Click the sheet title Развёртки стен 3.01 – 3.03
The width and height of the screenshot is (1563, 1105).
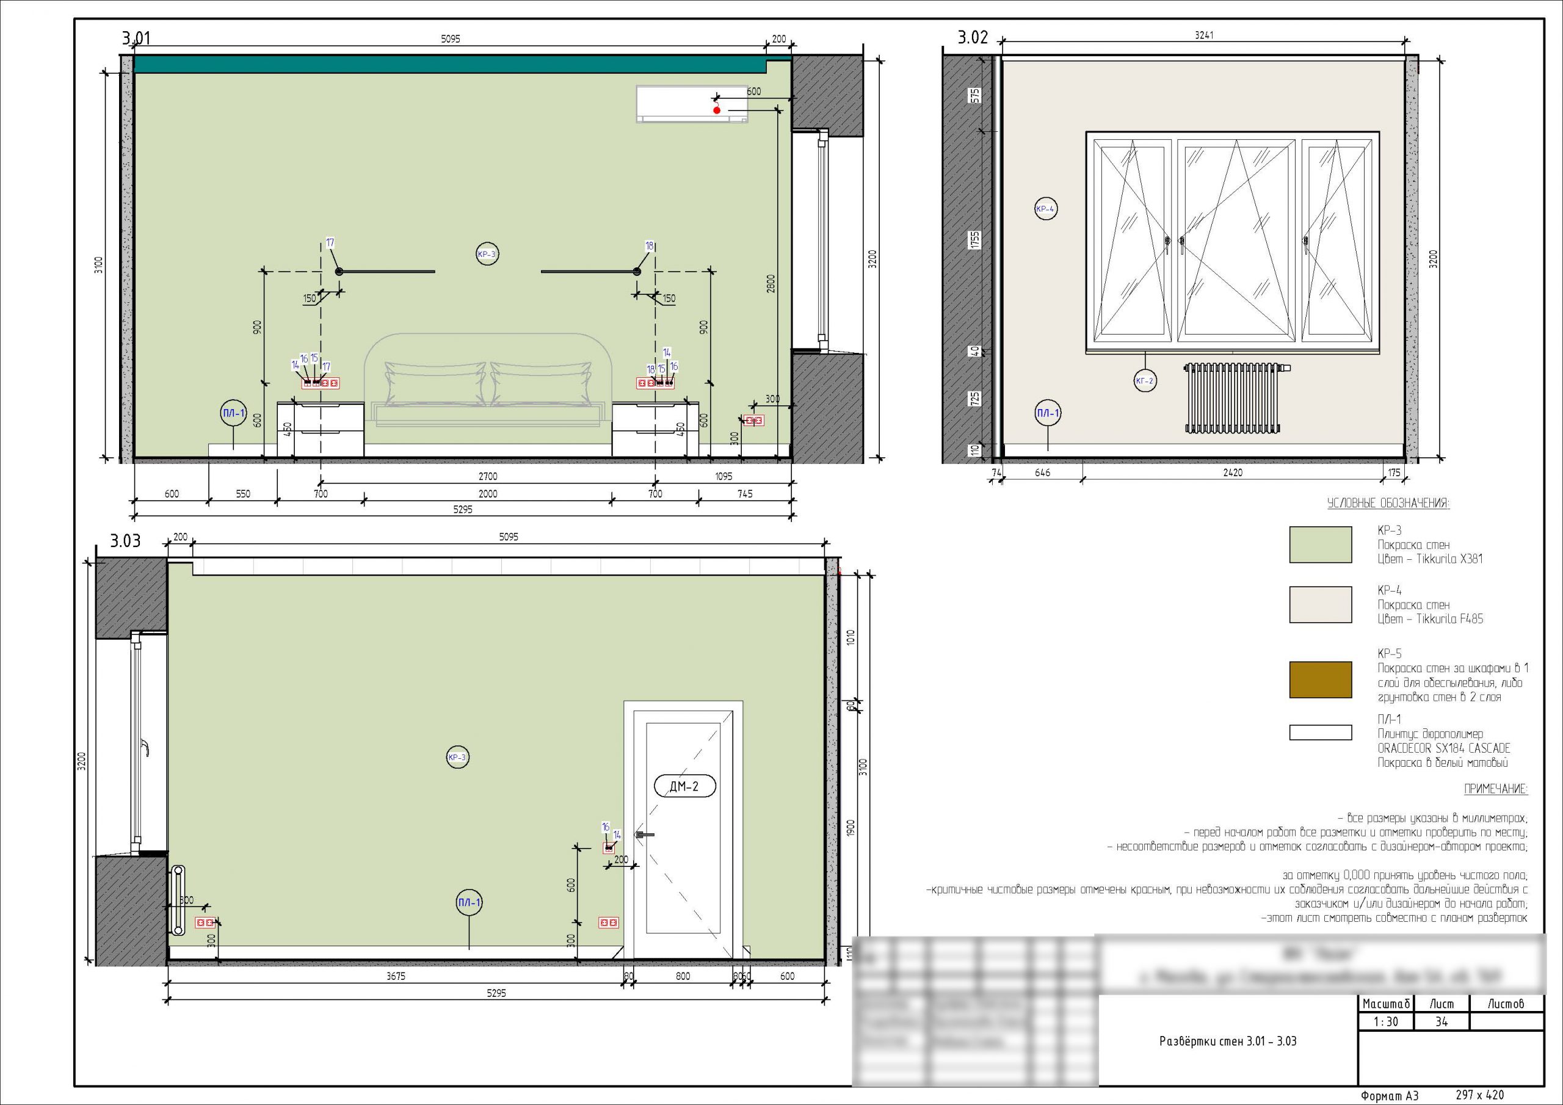[x=1227, y=1041]
